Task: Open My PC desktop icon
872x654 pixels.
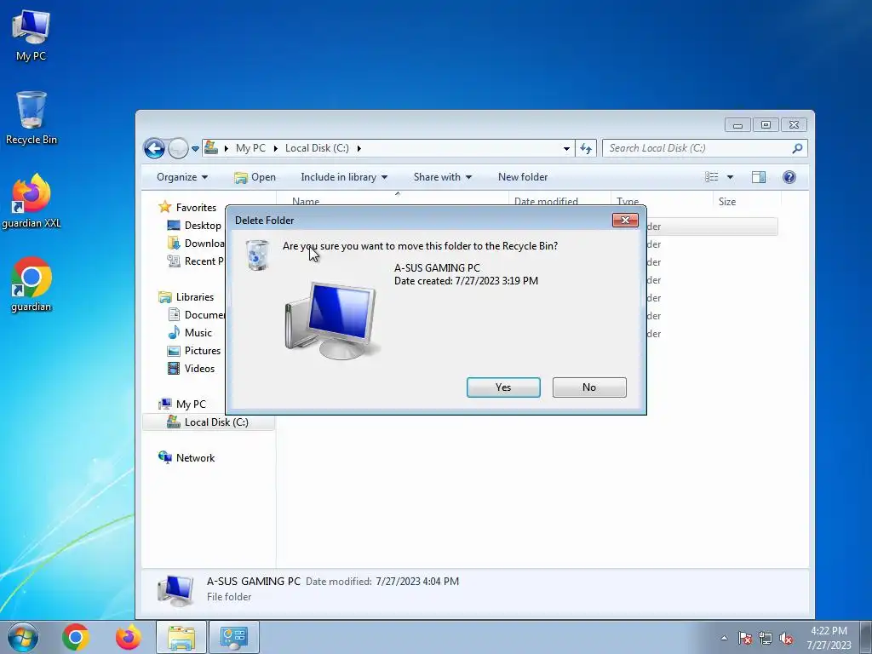Action: [x=32, y=36]
